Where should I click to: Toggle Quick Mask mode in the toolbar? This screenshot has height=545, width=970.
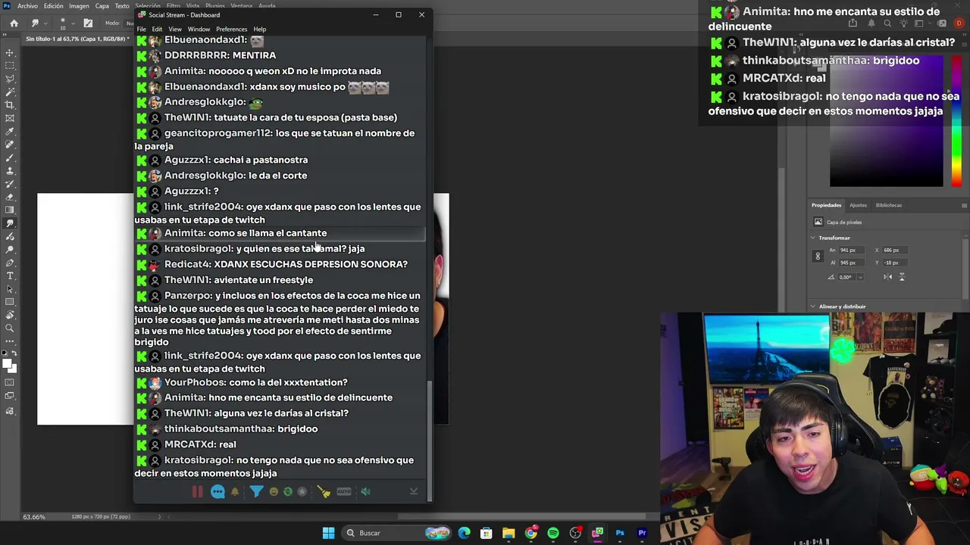(x=10, y=382)
